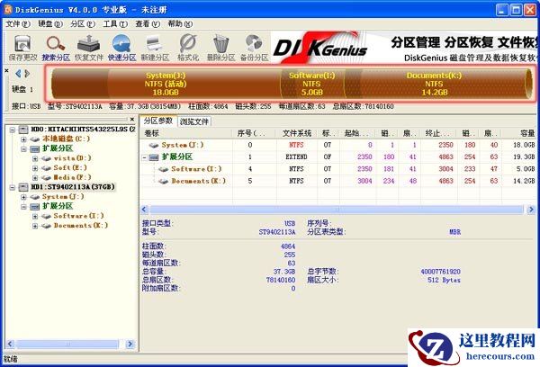Screen dimensions: 540x367
Task: Click the 格式化 format toolbar icon
Action: click(x=188, y=48)
